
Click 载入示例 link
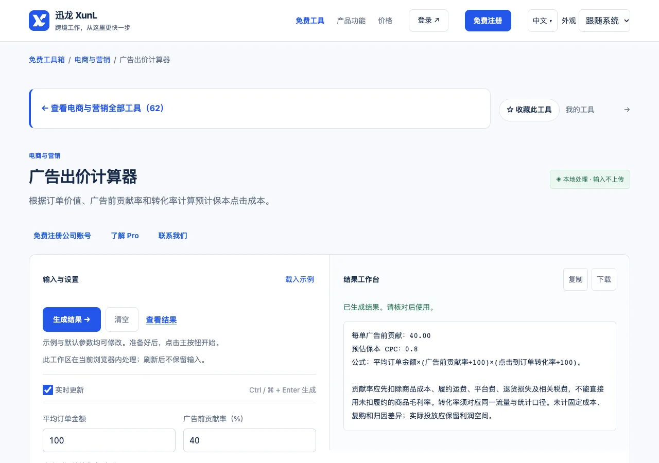(x=300, y=279)
